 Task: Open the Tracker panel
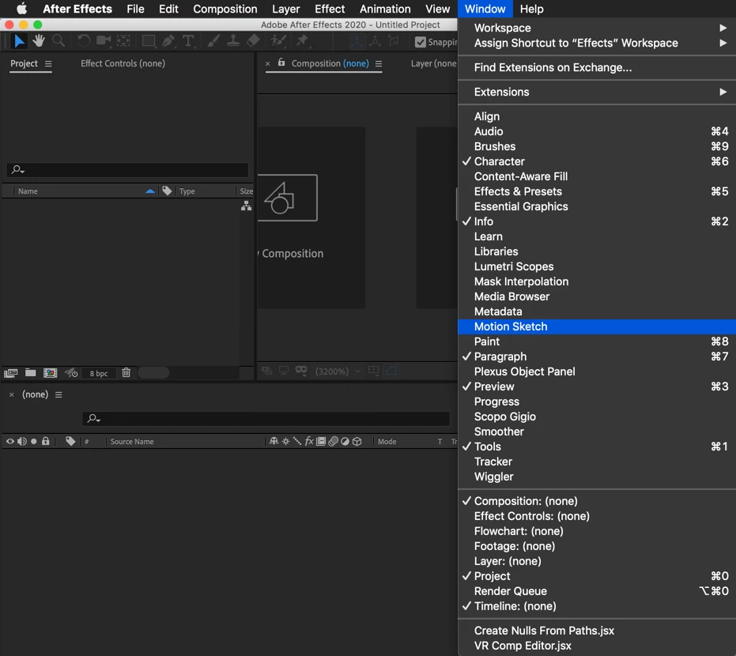tap(597, 462)
